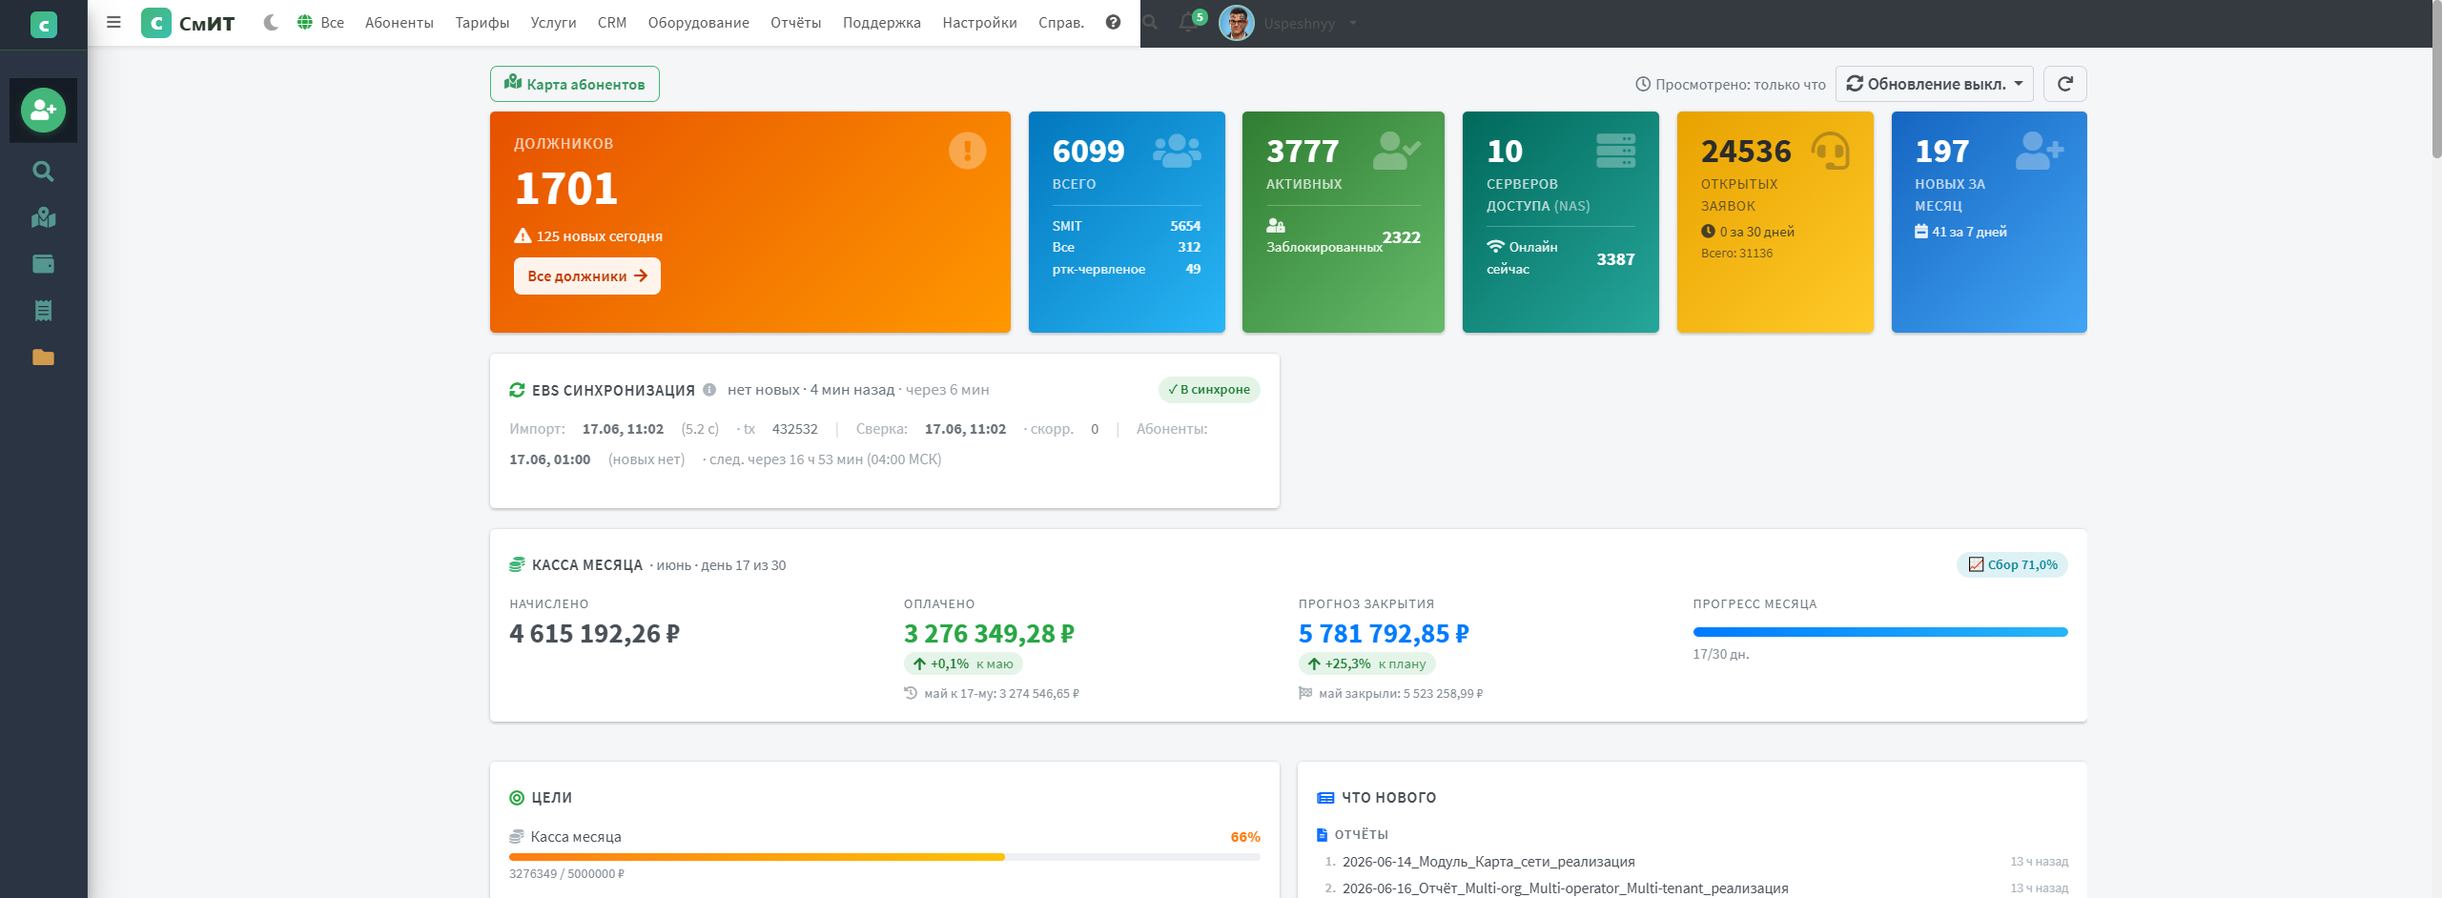
Task: Open report 2026-06-14_Модуль_Карта_сети_реализация
Action: [x=1488, y=862]
